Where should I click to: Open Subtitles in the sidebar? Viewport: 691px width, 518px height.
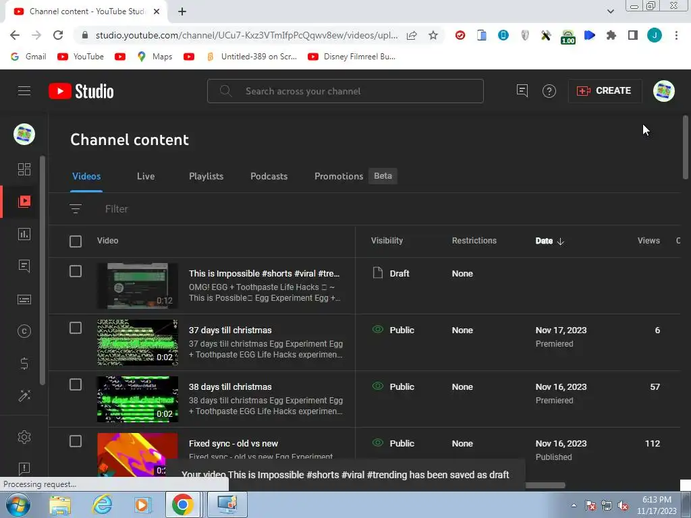pos(24,299)
